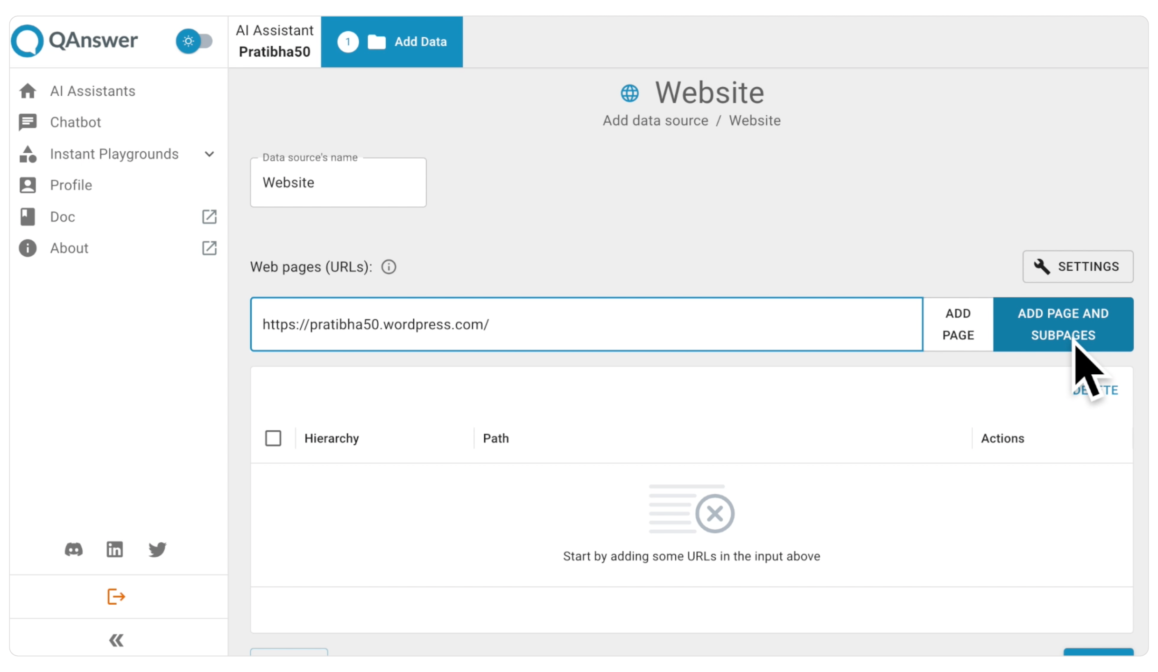Open About external link icon

coord(209,248)
